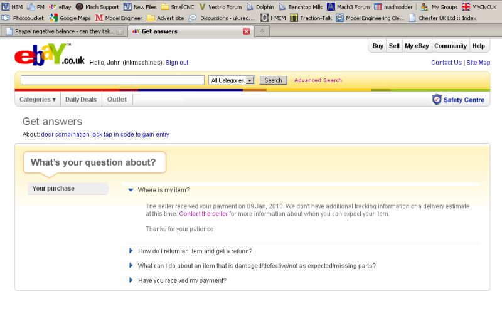
Task: Click the Safety Centre shield icon
Action: point(437,100)
